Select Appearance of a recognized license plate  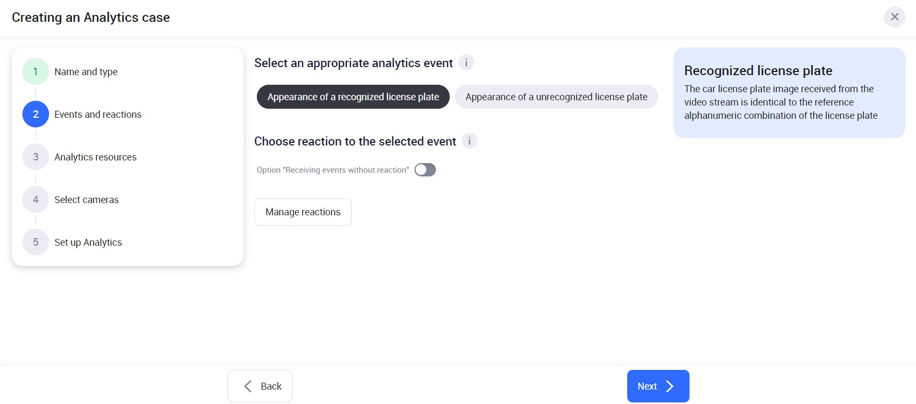coord(353,97)
